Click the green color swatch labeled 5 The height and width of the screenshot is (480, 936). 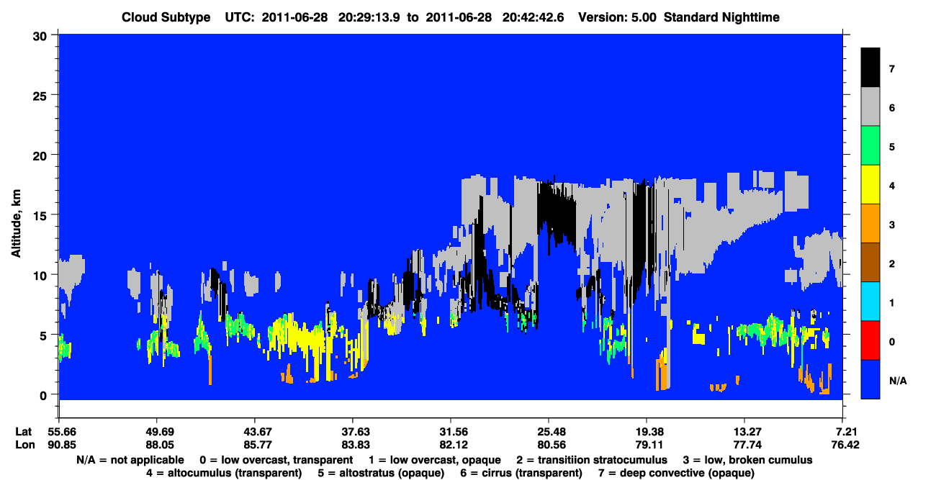point(870,146)
